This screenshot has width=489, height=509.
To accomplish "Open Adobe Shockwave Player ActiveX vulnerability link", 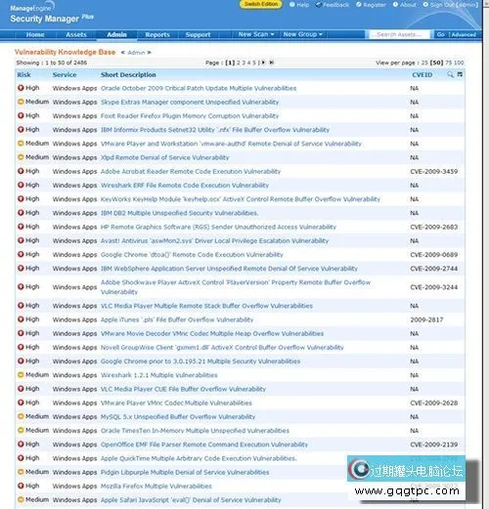I will click(236, 287).
